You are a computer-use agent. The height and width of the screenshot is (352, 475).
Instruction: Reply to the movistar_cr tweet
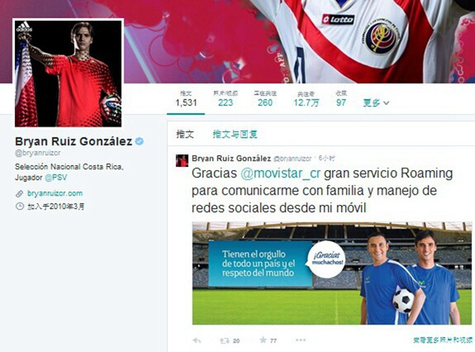(197, 340)
